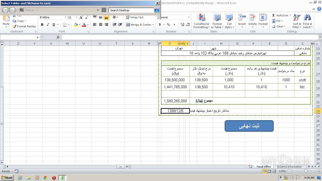Decrease indent
Viewport: 322px width, 181px height.
click(114, 25)
